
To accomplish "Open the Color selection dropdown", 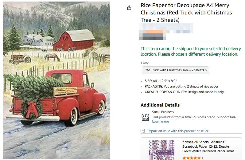I will [x=175, y=70].
